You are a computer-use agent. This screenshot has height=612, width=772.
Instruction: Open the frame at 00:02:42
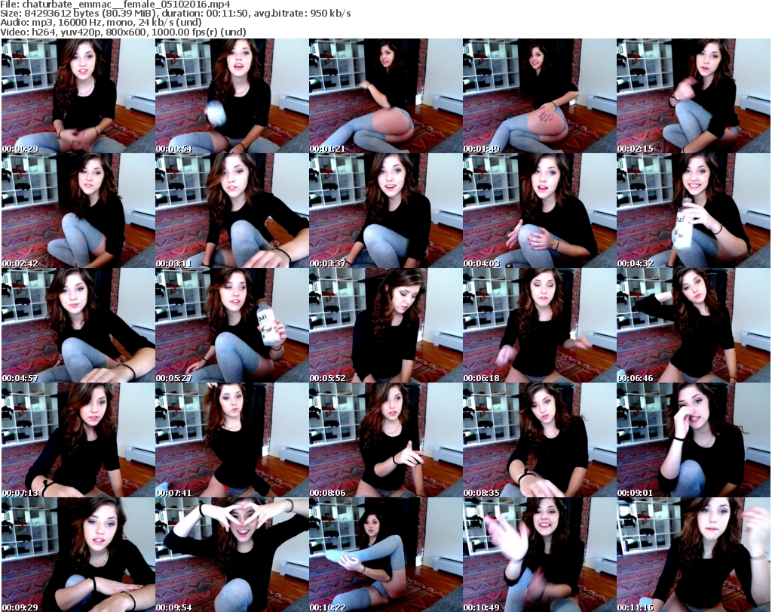tap(78, 211)
